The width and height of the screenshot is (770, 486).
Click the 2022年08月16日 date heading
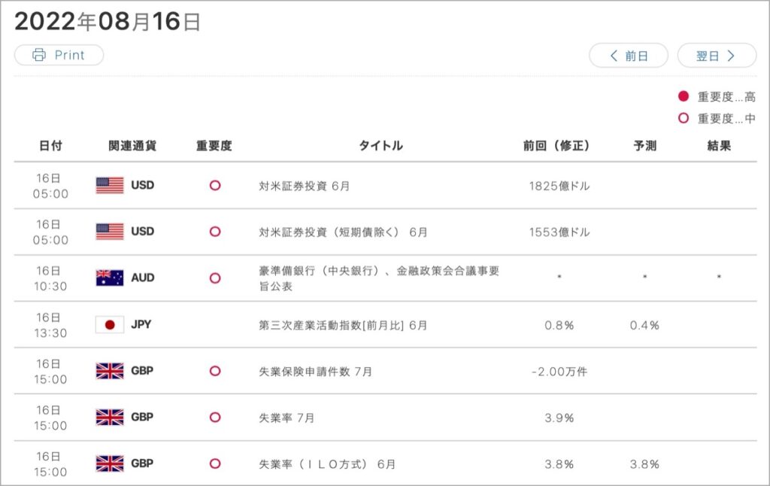[108, 22]
